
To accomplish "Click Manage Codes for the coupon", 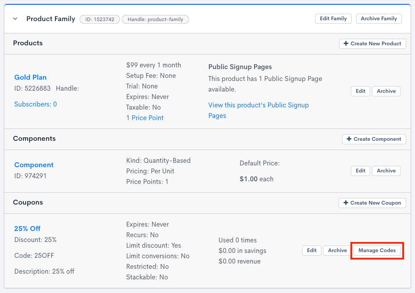I will click(377, 250).
